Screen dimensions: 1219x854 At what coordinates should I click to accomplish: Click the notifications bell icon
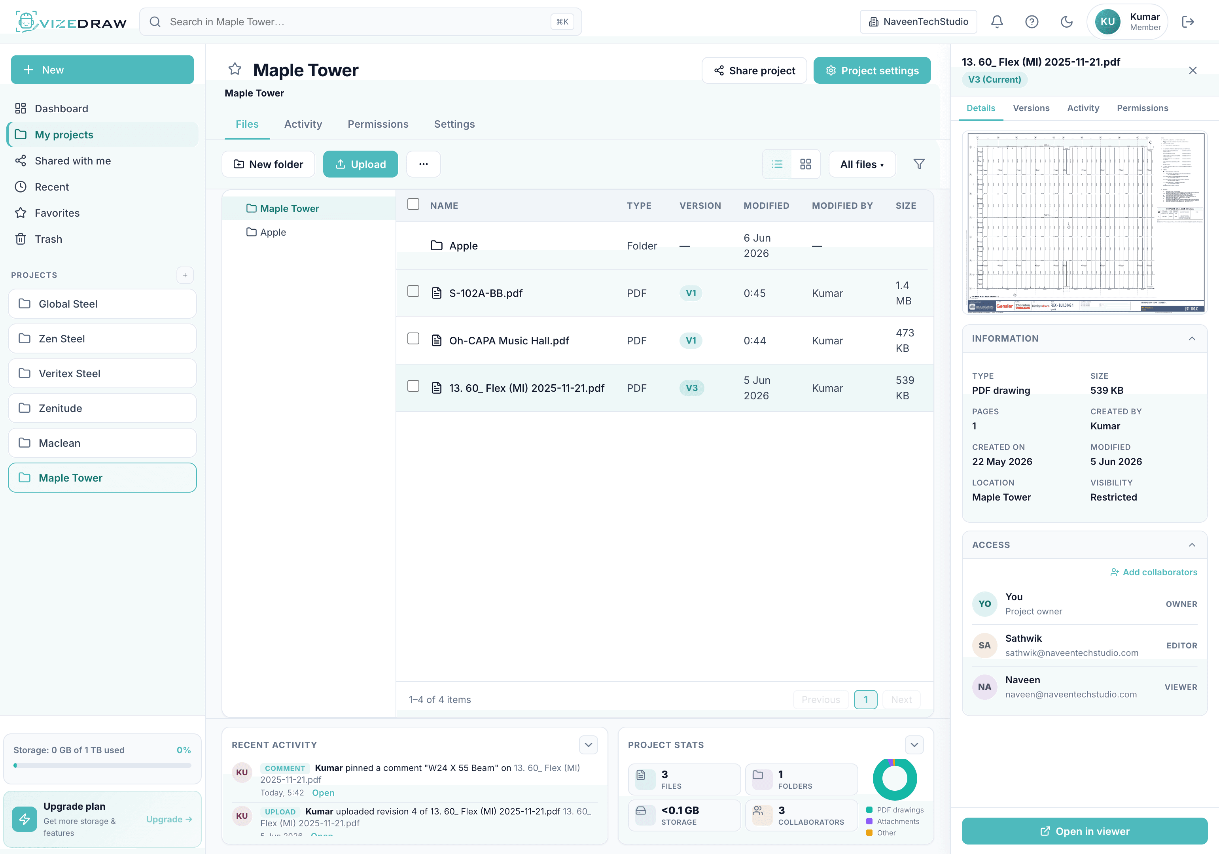pos(997,22)
